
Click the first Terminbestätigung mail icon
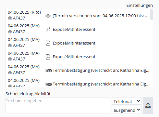click(x=49, y=71)
